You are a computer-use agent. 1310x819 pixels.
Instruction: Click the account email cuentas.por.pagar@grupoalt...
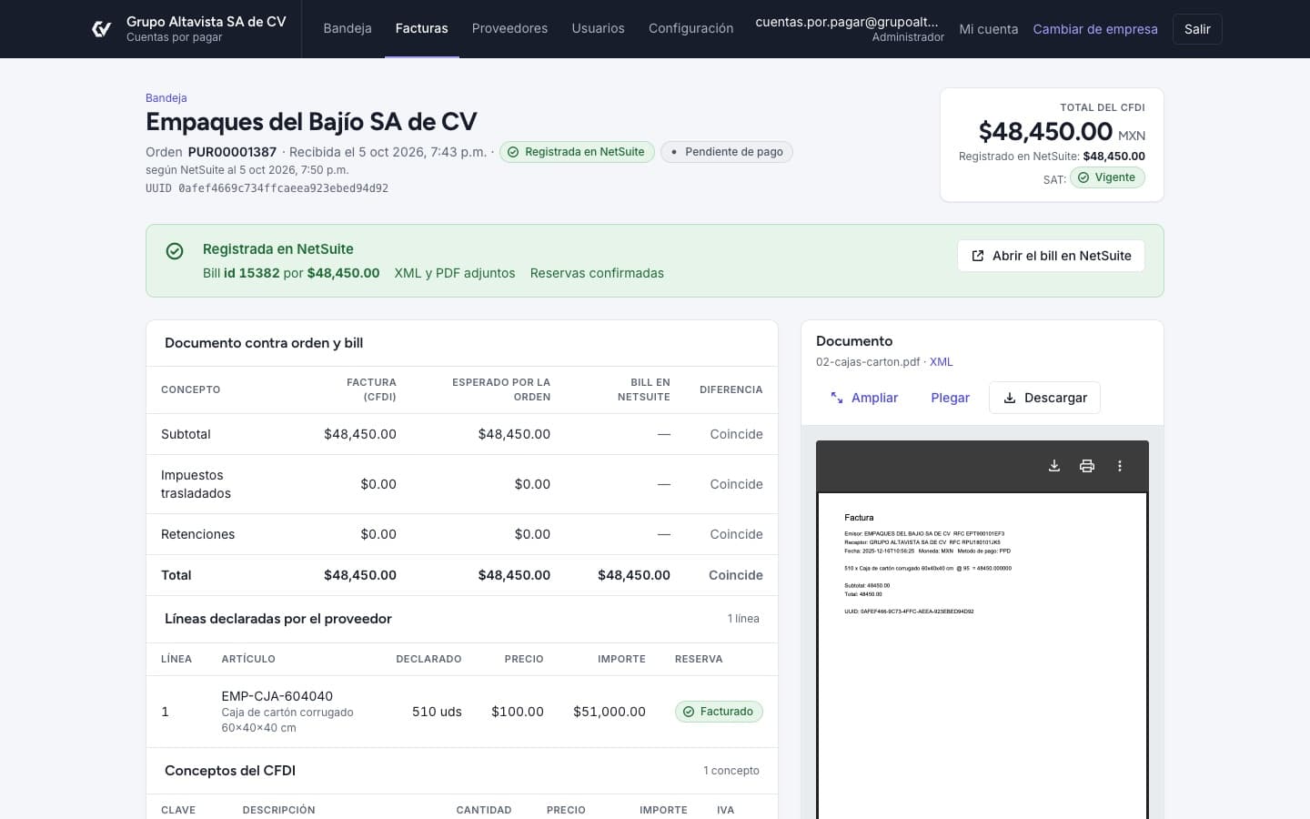[x=847, y=22]
